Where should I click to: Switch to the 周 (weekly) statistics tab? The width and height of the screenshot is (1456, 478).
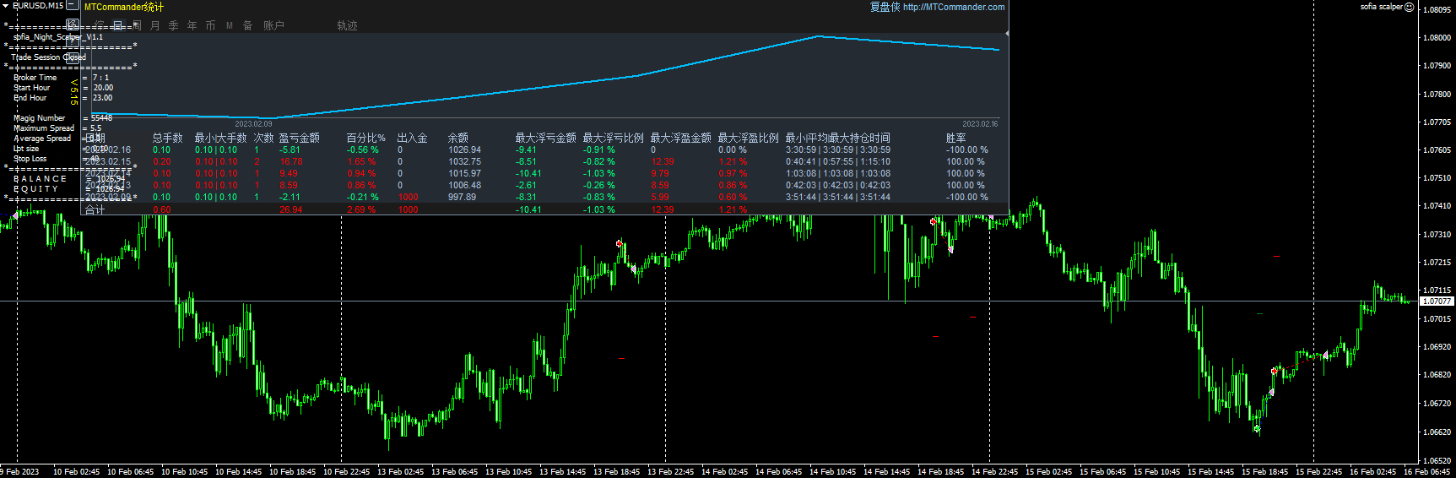click(x=137, y=26)
